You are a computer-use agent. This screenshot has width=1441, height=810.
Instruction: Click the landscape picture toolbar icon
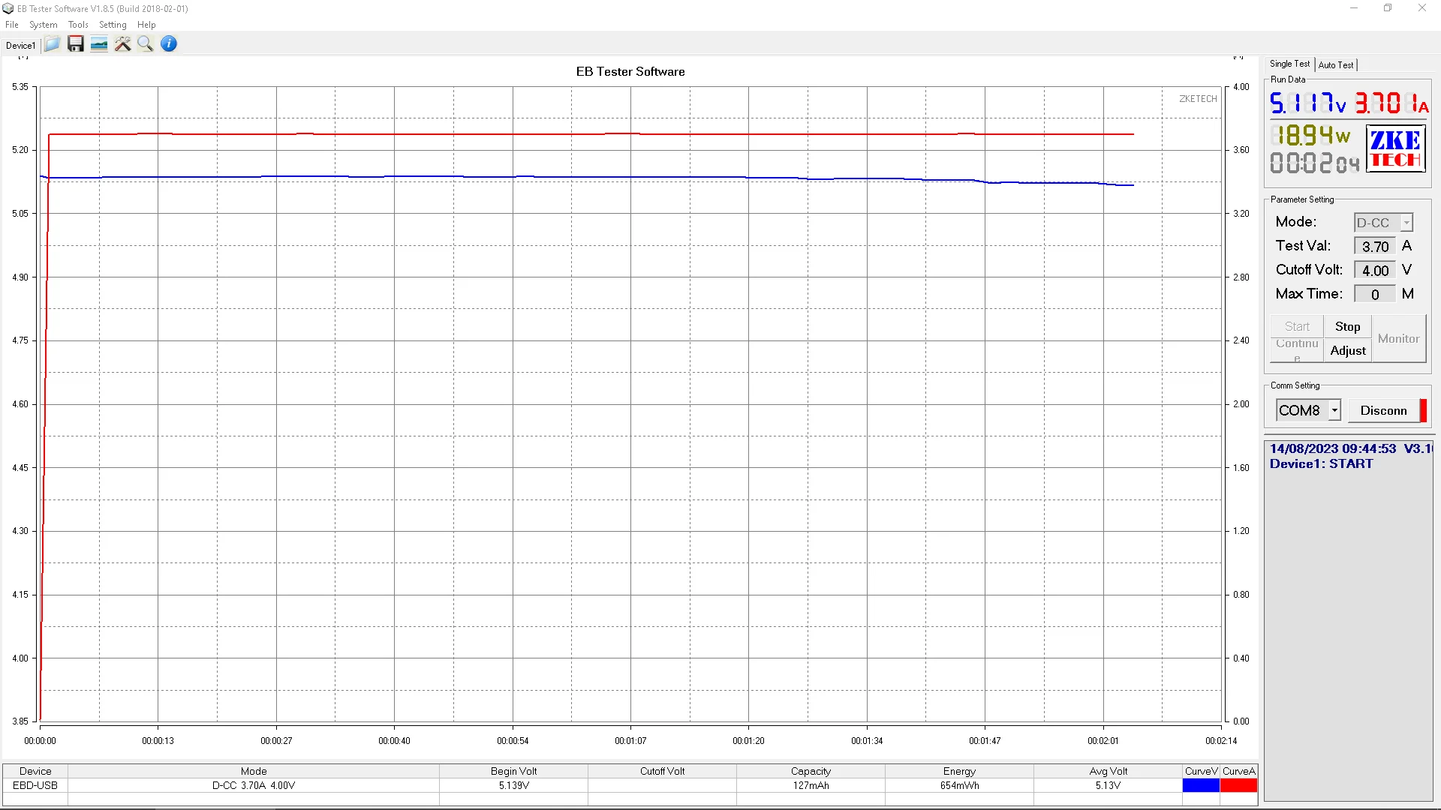[99, 44]
